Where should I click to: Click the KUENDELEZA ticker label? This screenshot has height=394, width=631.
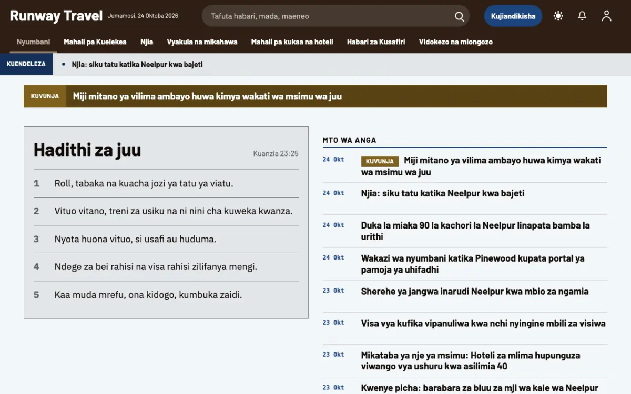[x=26, y=64]
